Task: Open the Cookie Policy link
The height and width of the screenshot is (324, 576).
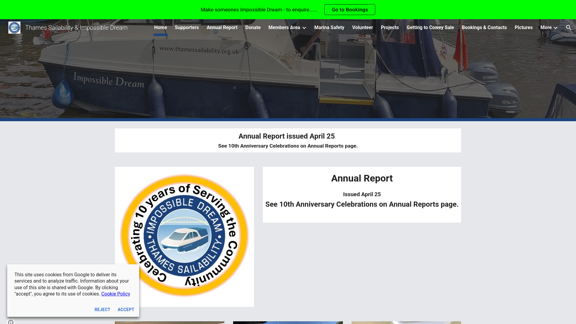Action: tap(115, 294)
